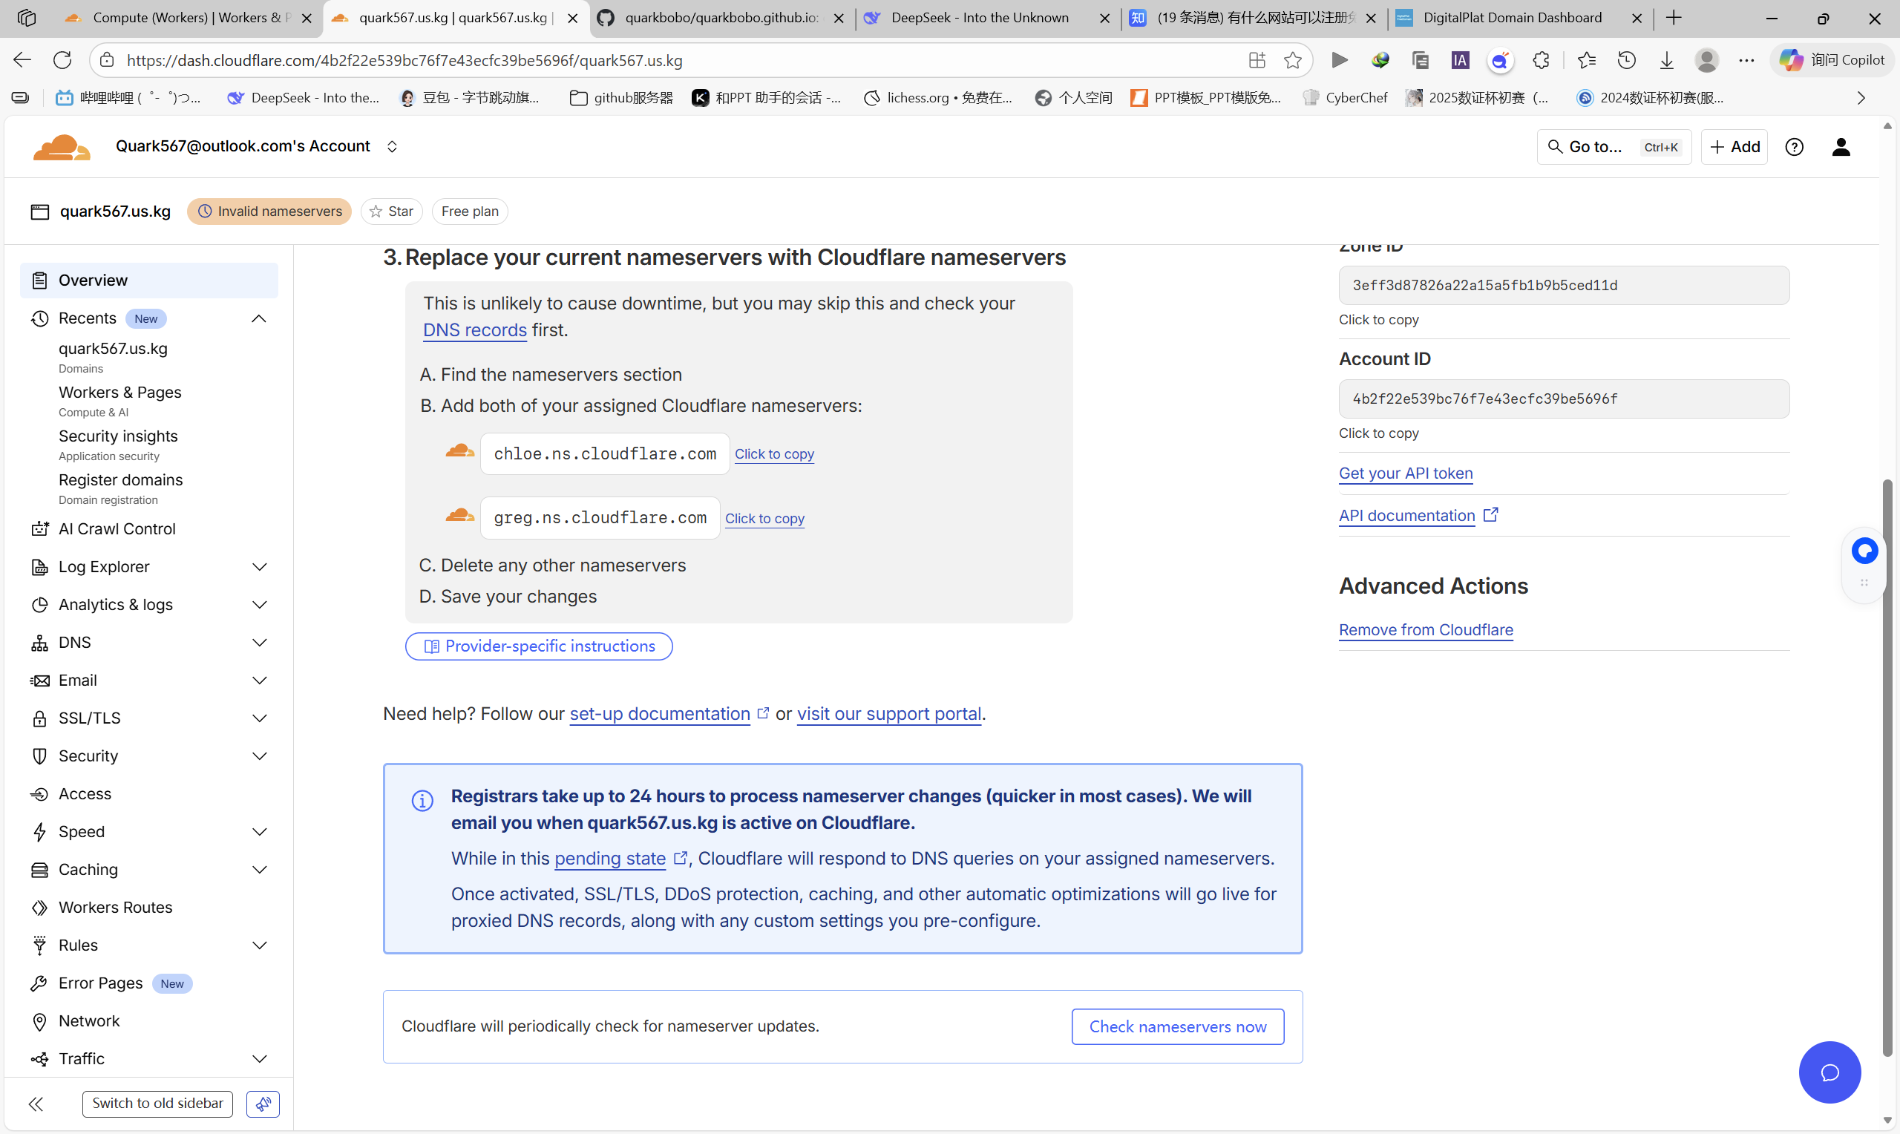Open browser extensions puzzle icon
Image resolution: width=1900 pixels, height=1134 pixels.
coord(1541,60)
